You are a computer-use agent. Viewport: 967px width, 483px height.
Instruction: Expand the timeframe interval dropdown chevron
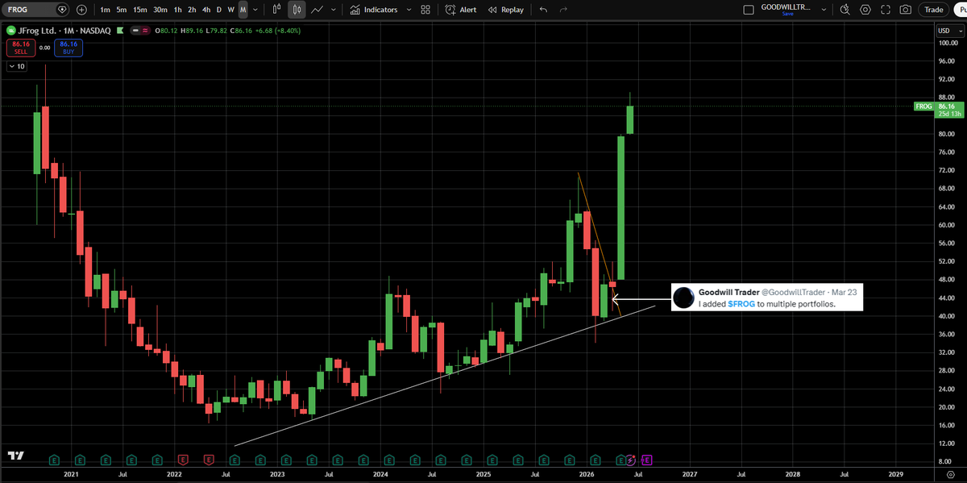pyautogui.click(x=255, y=10)
